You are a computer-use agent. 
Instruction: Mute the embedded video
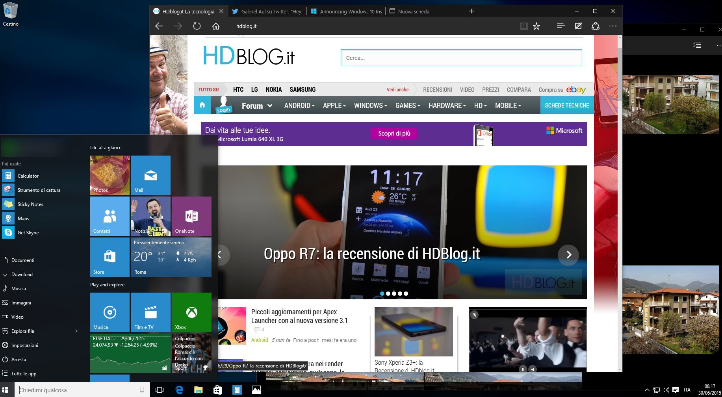[533, 369]
